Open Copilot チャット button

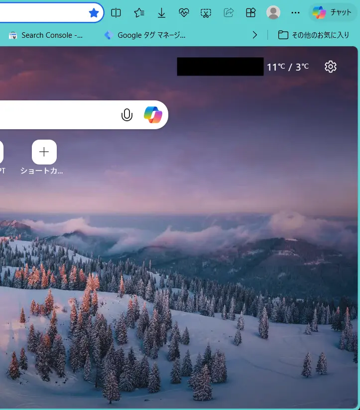point(333,13)
